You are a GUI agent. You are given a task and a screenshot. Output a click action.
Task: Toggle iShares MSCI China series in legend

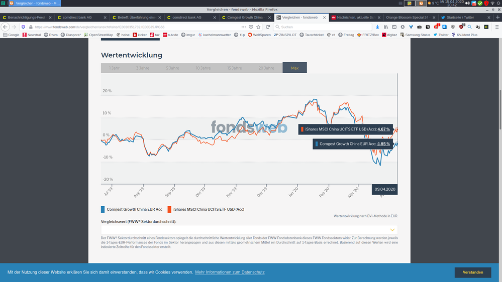[209, 209]
